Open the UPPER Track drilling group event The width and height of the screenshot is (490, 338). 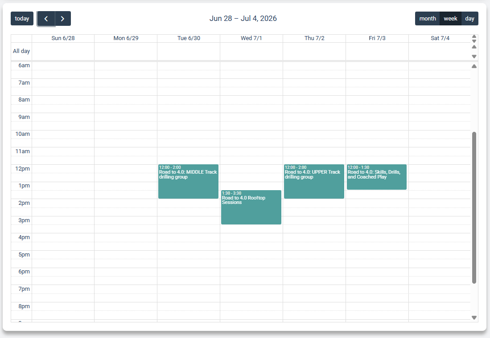pyautogui.click(x=314, y=181)
